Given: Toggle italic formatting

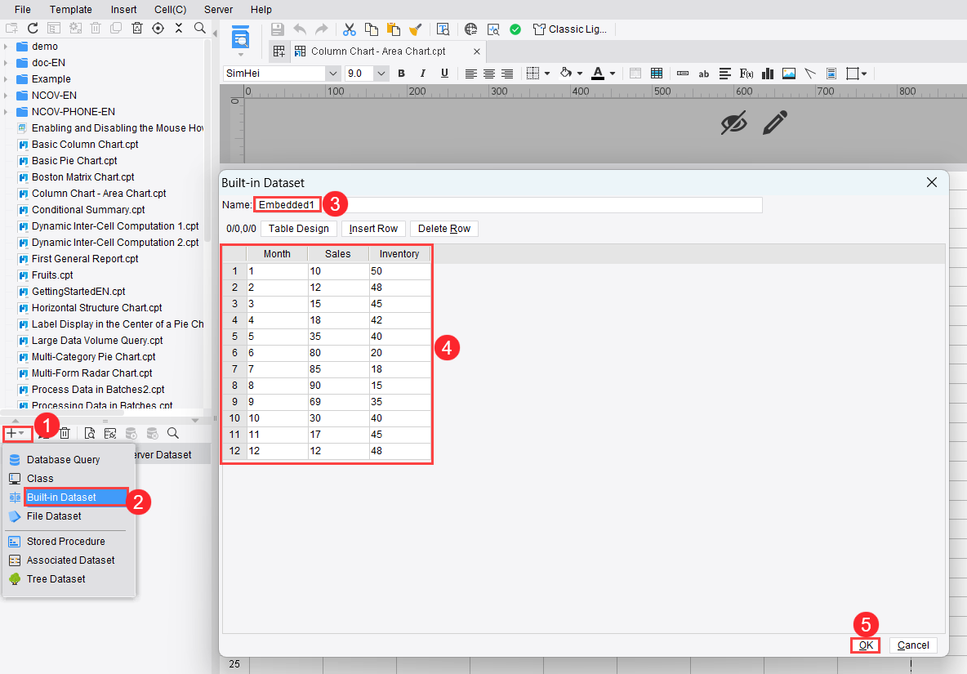Looking at the screenshot, I should (x=422, y=74).
